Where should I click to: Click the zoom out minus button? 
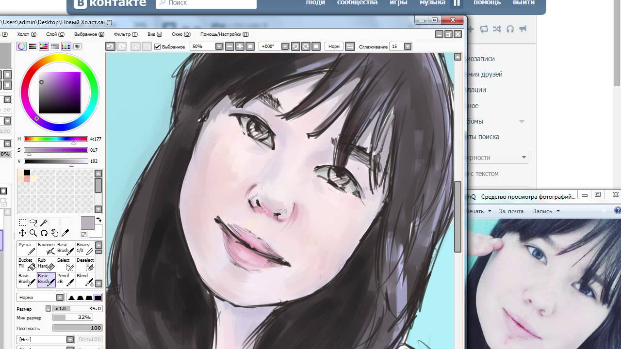(x=229, y=47)
